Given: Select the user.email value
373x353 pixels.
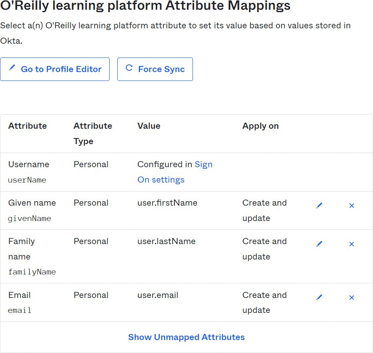Looking at the screenshot, I should pyautogui.click(x=158, y=295).
